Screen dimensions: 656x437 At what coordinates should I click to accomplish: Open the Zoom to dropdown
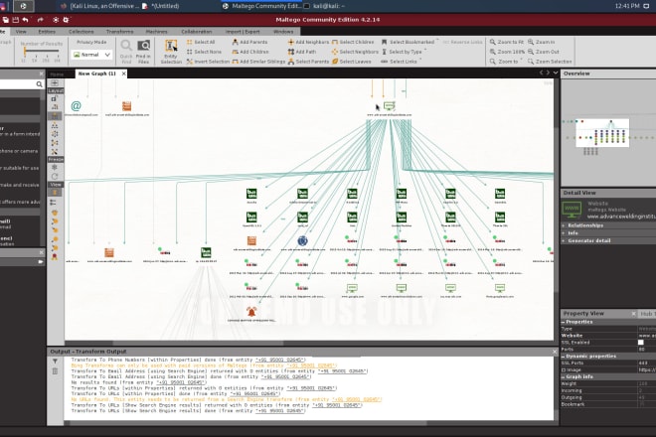(506, 62)
